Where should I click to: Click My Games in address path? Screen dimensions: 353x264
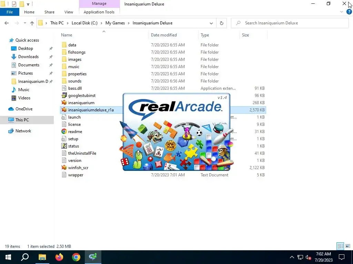(115, 23)
